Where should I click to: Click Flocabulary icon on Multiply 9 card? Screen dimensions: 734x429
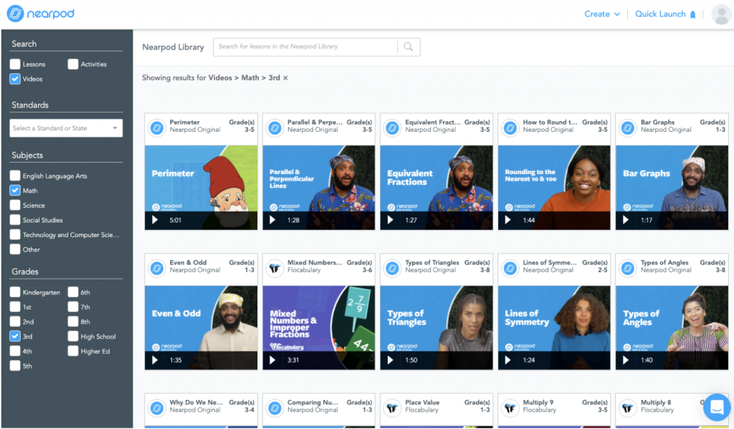click(x=510, y=408)
